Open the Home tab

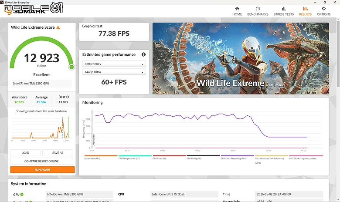(237, 11)
